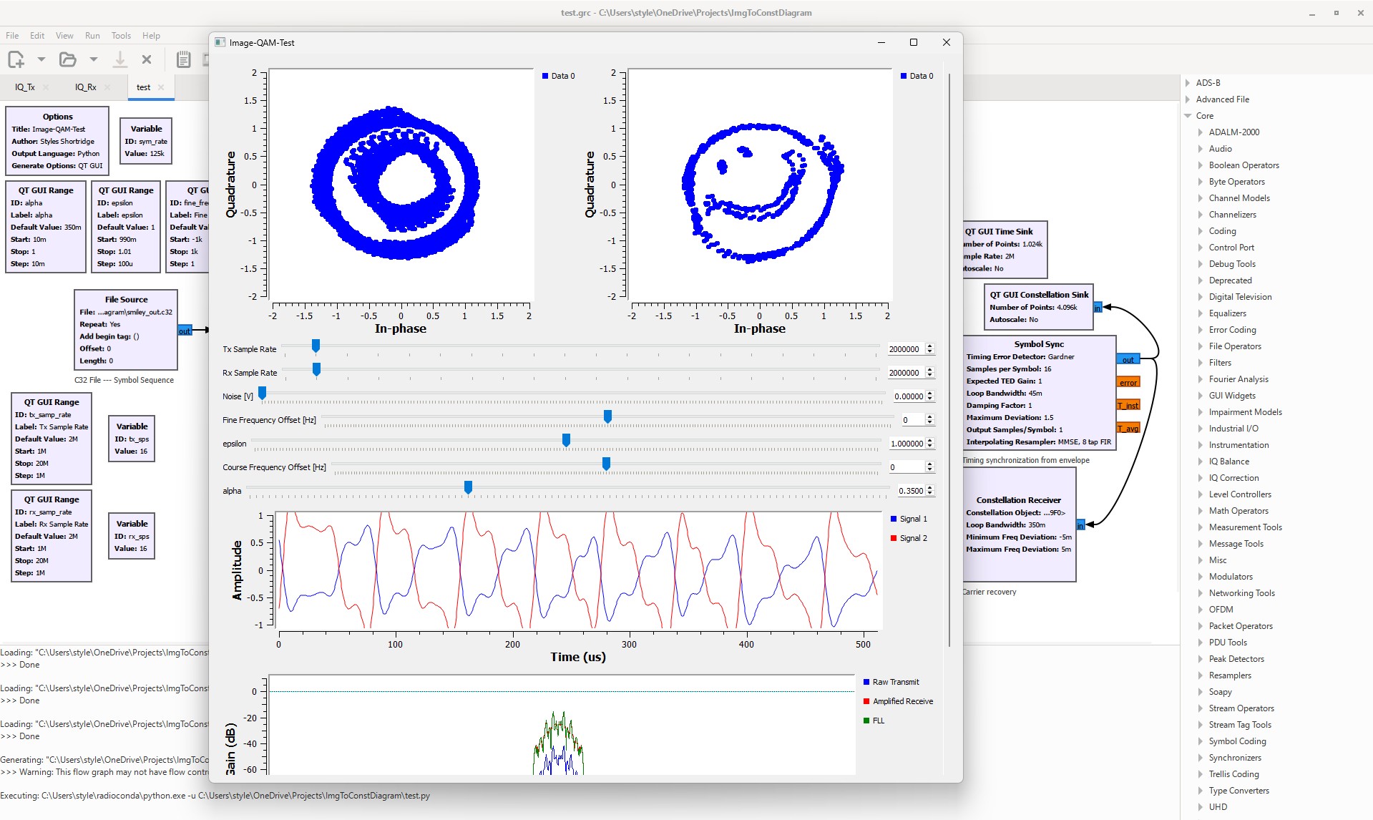Click the Symbol Sync T_avg port
Viewport: 1373px width, 820px height.
[1128, 428]
